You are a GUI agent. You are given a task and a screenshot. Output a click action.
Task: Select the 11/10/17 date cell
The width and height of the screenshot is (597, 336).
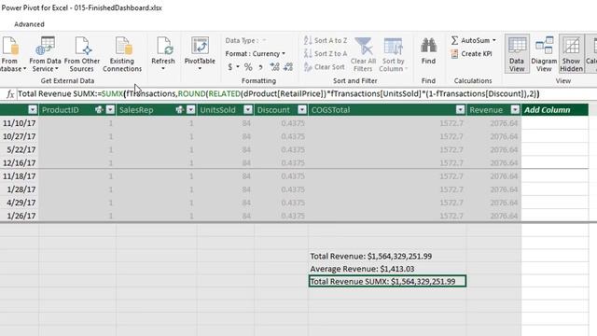click(x=19, y=123)
